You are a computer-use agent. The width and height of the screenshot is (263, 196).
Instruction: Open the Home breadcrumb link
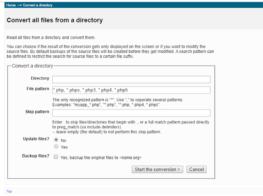11,5
